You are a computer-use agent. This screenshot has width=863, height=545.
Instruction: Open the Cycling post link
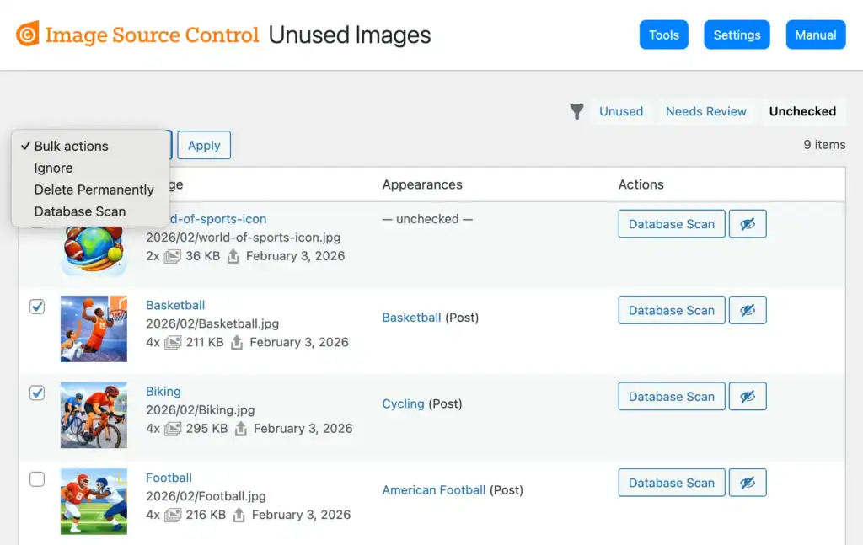point(403,403)
